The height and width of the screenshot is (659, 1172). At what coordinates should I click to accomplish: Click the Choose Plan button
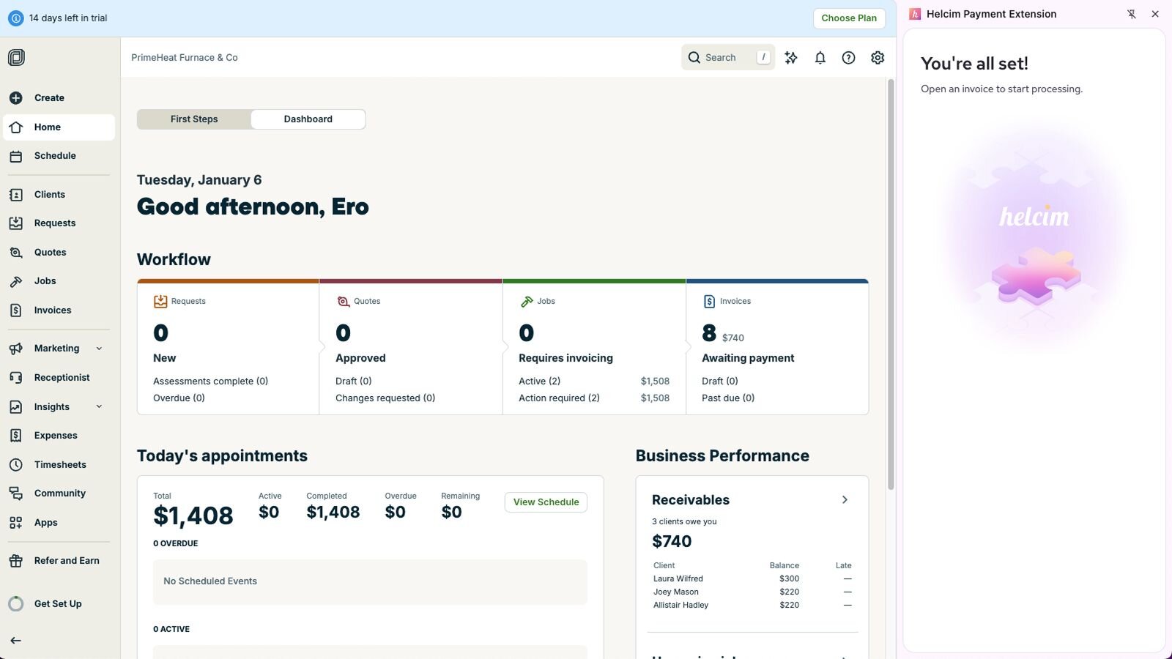(848, 18)
